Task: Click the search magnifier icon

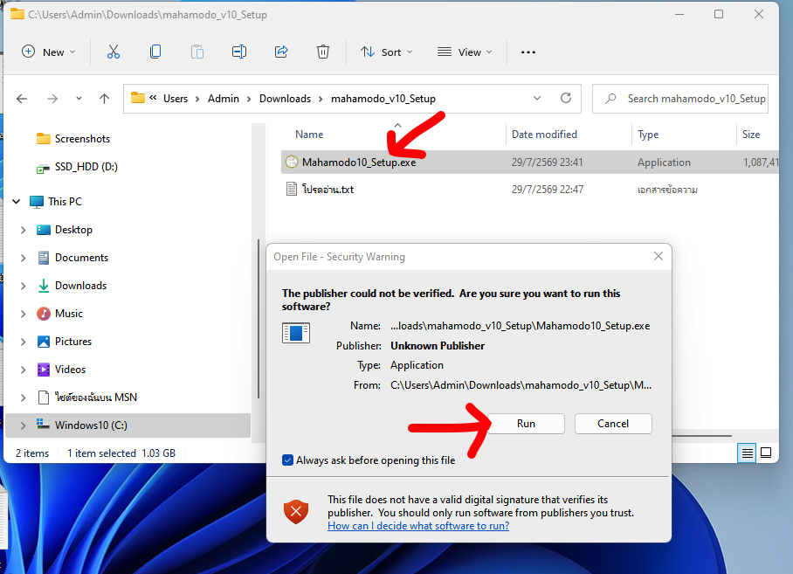Action: coord(610,98)
